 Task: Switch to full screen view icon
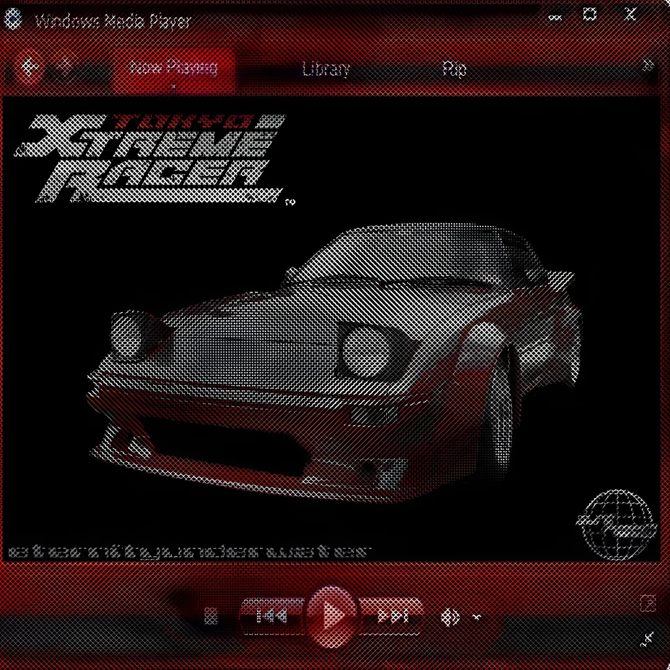tap(648, 603)
